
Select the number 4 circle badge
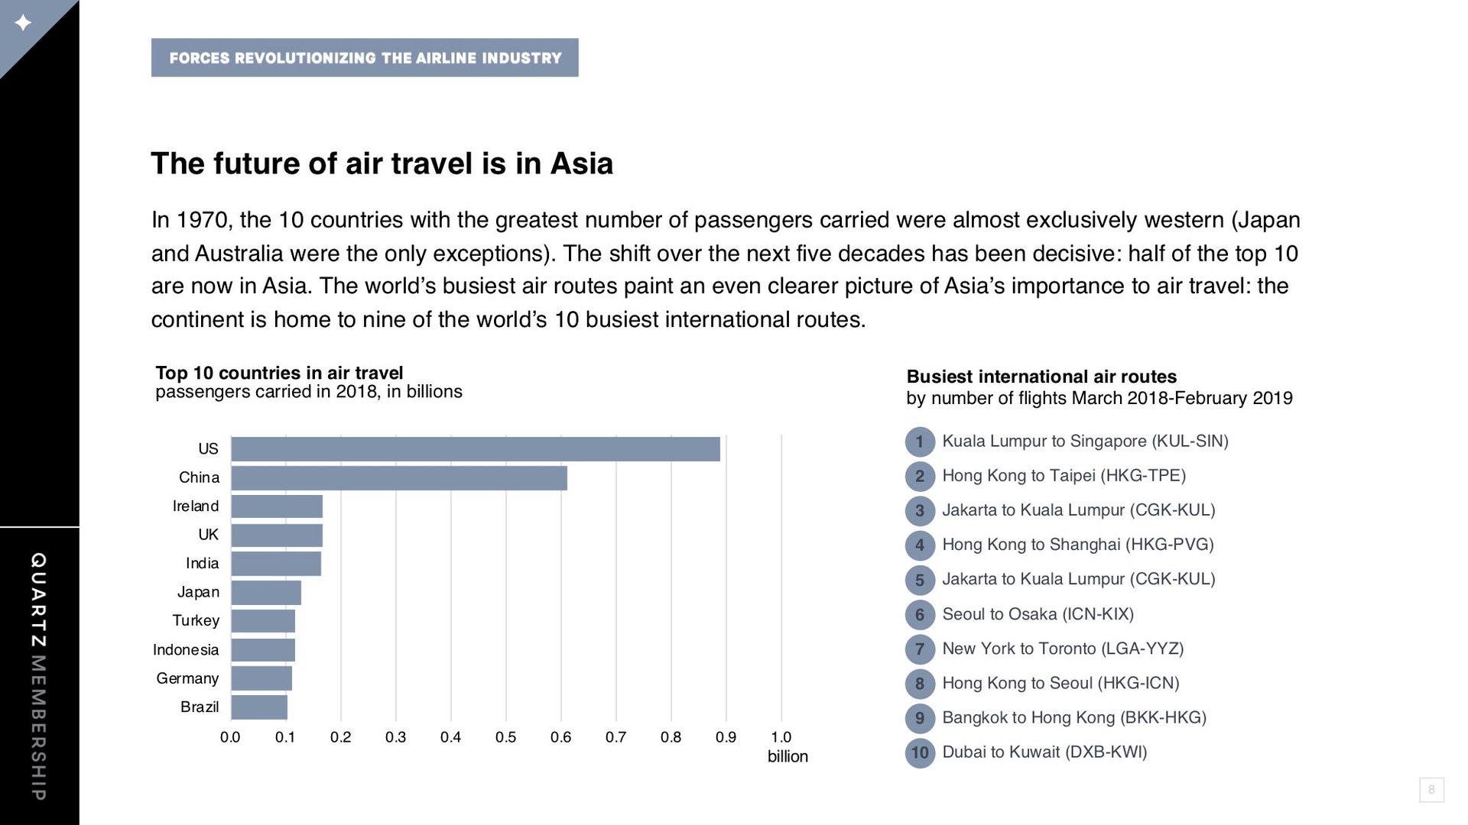coord(920,545)
